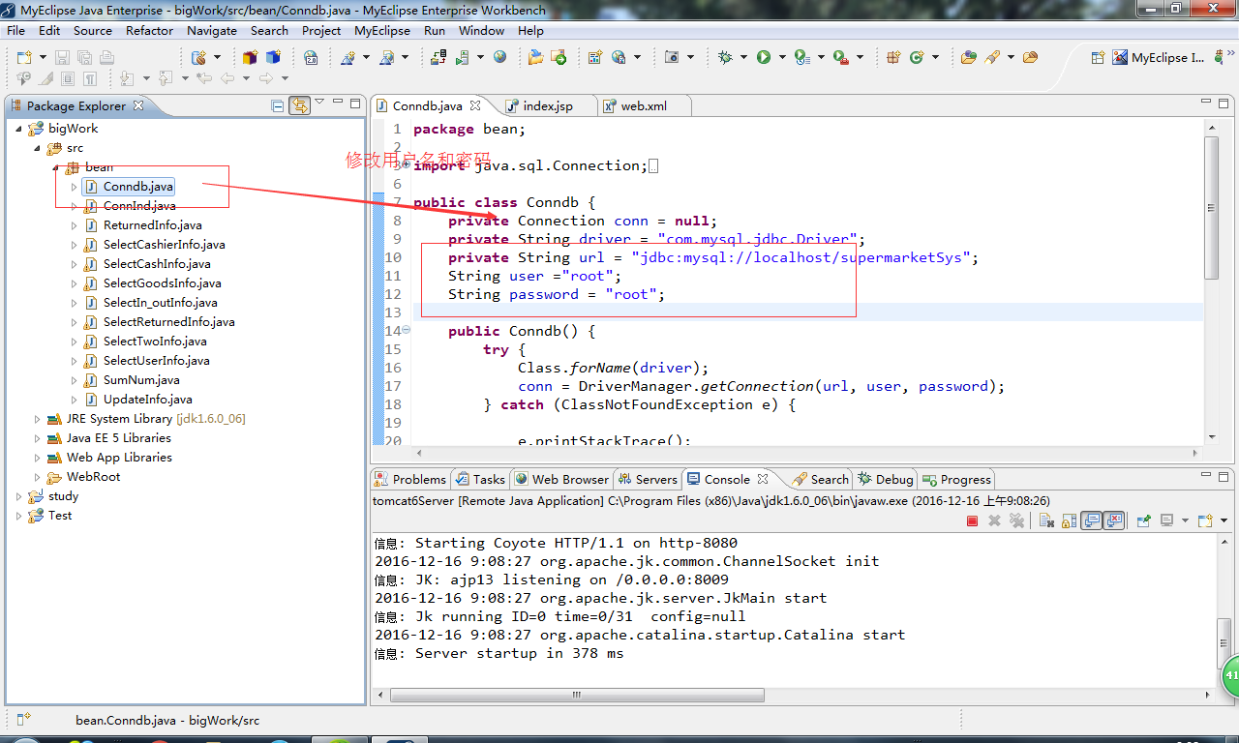Close the Console view tab
The width and height of the screenshot is (1239, 743).
point(763,479)
